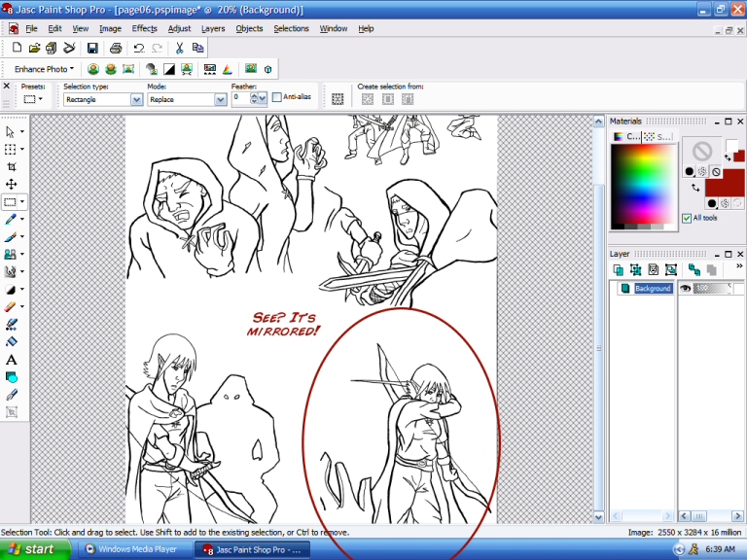Viewport: 747px width, 560px height.
Task: Open the Mode dropdown showing Replace
Action: click(x=220, y=99)
